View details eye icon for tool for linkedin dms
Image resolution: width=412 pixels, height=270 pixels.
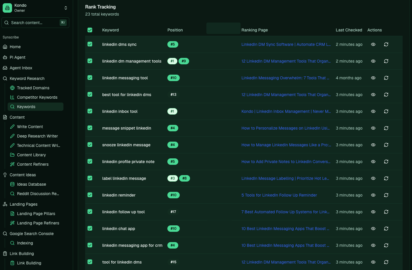coord(373,262)
